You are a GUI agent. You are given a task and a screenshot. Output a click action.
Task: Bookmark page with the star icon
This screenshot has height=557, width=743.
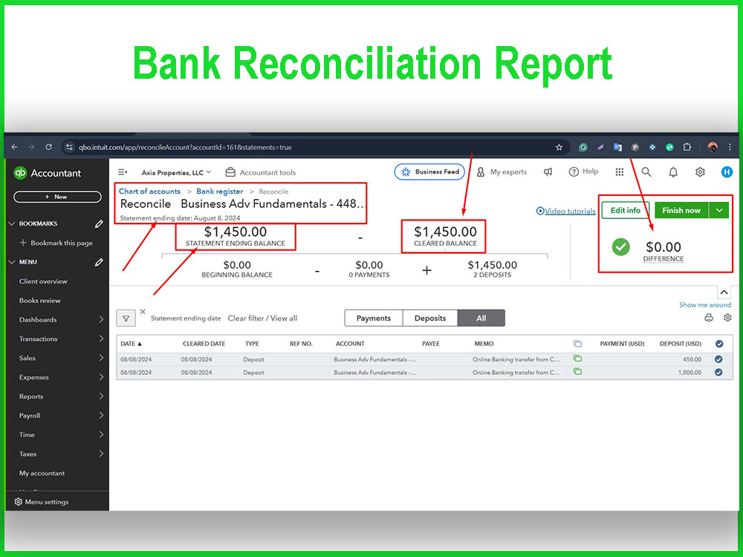[559, 147]
